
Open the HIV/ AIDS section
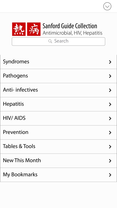coord(58,118)
